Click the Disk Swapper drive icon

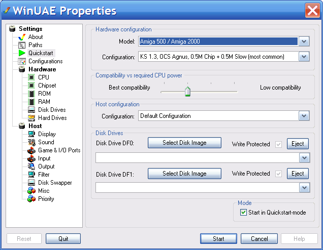[31, 183]
